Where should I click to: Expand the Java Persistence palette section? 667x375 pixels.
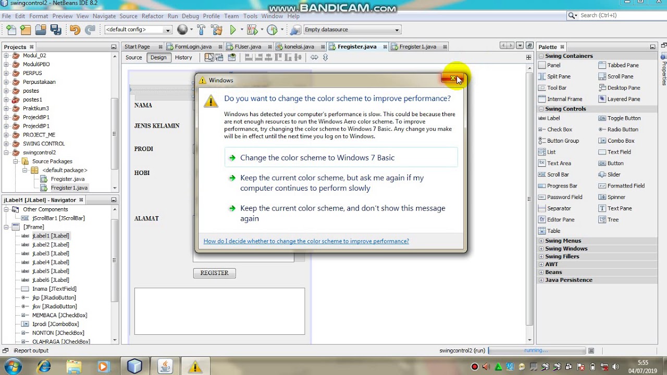pyautogui.click(x=541, y=280)
